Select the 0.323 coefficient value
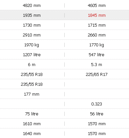The image size is (129, 138). click(97, 104)
